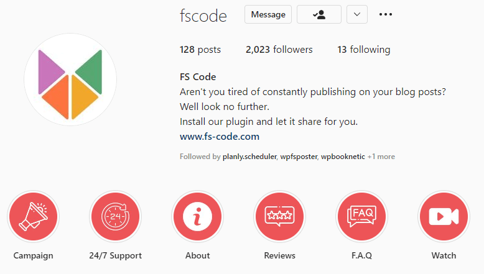Click the Campaign highlight label text
This screenshot has width=484, height=274.
point(34,256)
